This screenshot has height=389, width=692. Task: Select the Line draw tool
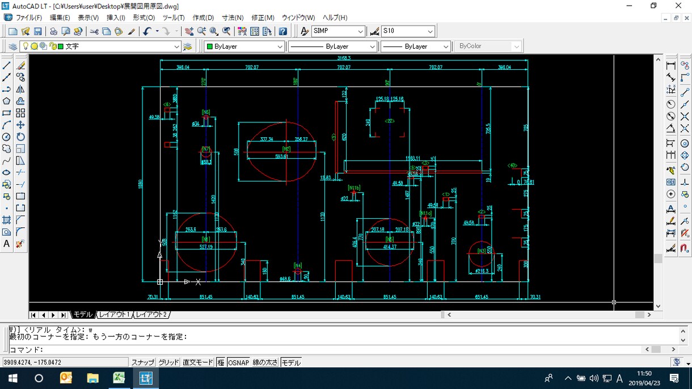7,66
